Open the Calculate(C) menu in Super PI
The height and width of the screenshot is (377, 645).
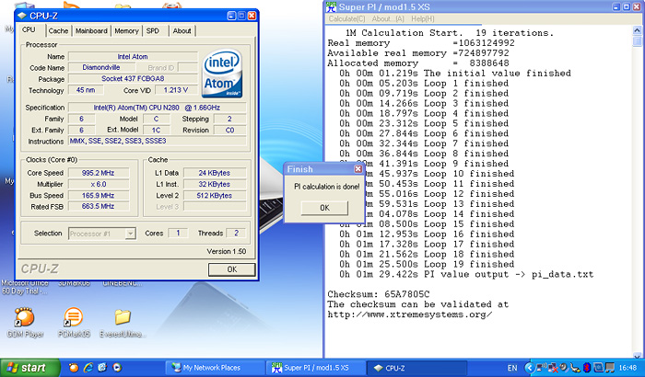coord(346,19)
